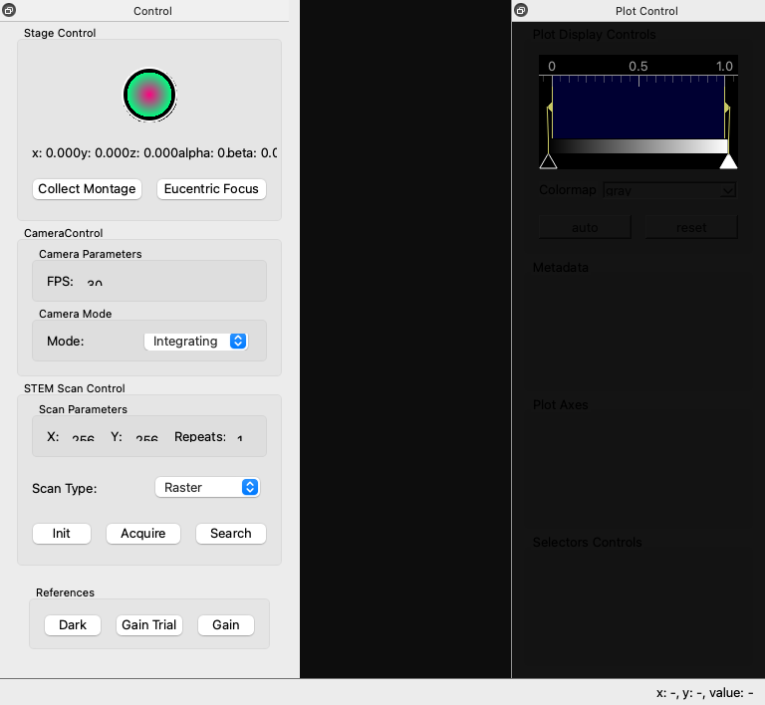765x705 pixels.
Task: Undock the Control panel via float icon
Action: click(9, 11)
